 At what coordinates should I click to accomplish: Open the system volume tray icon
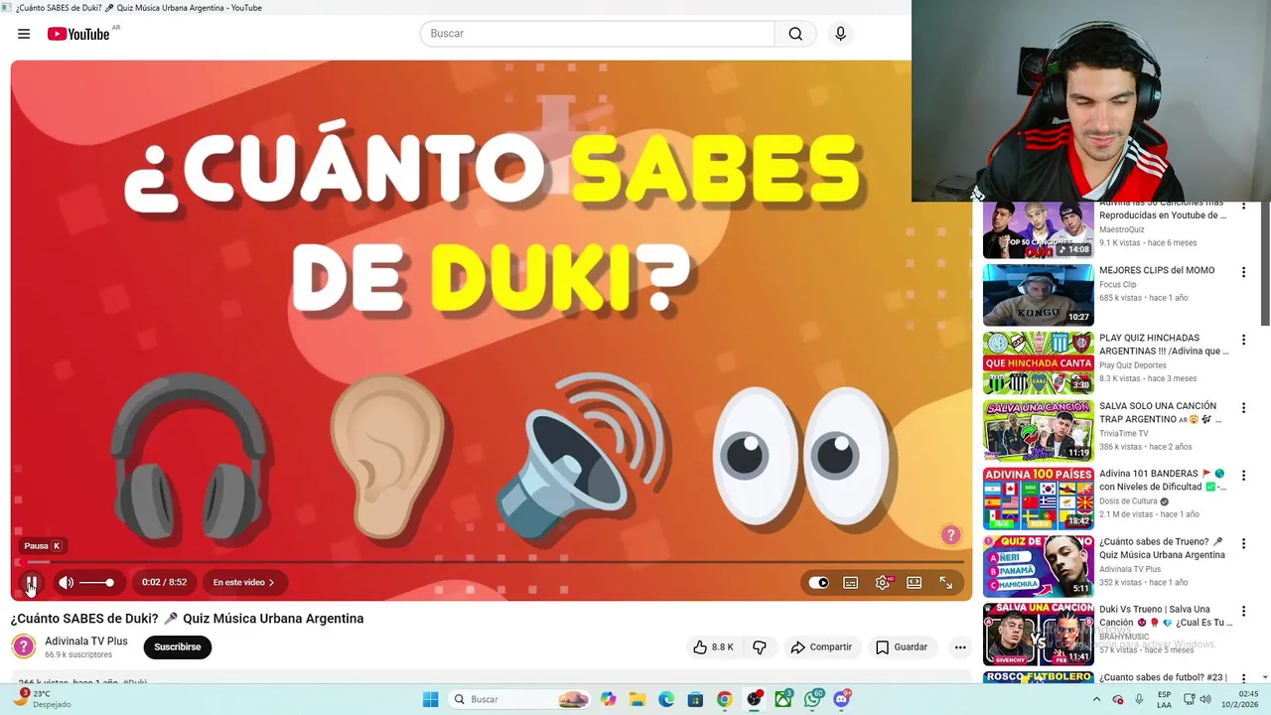pyautogui.click(x=1205, y=699)
